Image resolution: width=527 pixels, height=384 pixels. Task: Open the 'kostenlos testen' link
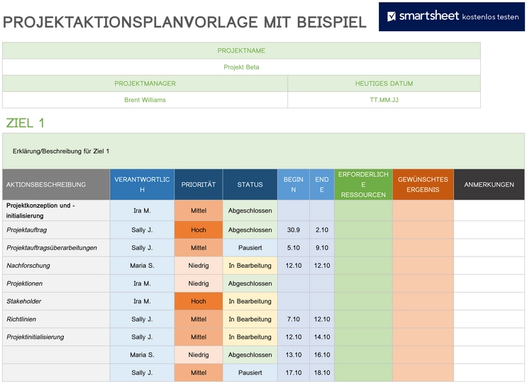pyautogui.click(x=490, y=17)
